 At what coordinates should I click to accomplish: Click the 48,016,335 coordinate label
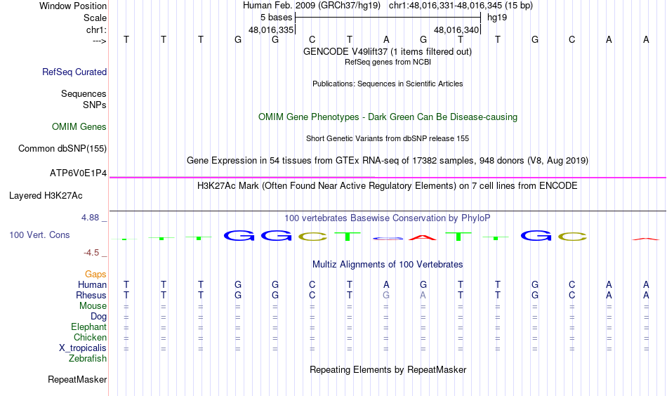tap(271, 29)
